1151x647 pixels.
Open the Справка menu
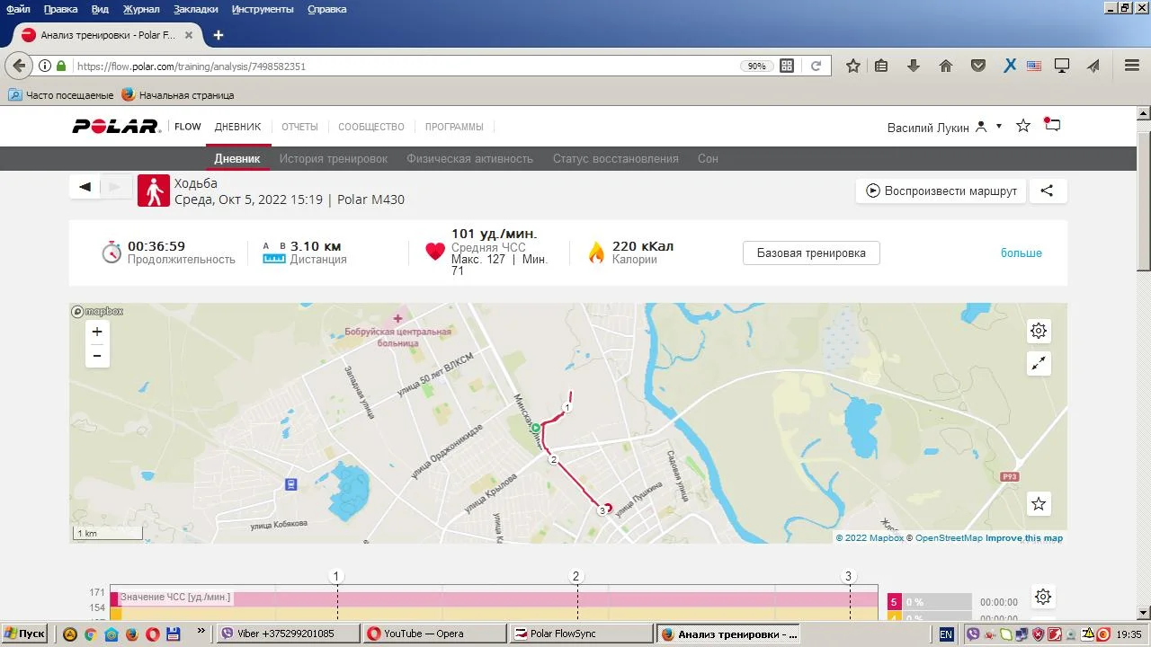point(326,9)
